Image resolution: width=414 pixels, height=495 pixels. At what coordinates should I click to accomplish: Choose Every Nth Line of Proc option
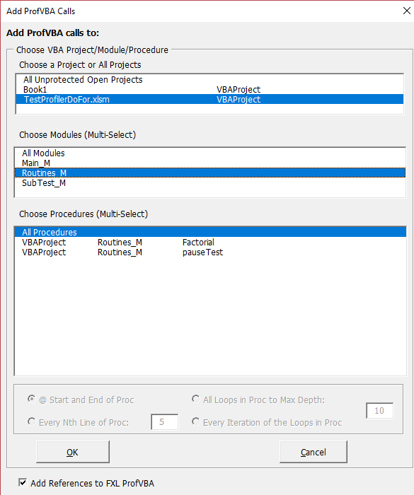[x=32, y=421]
